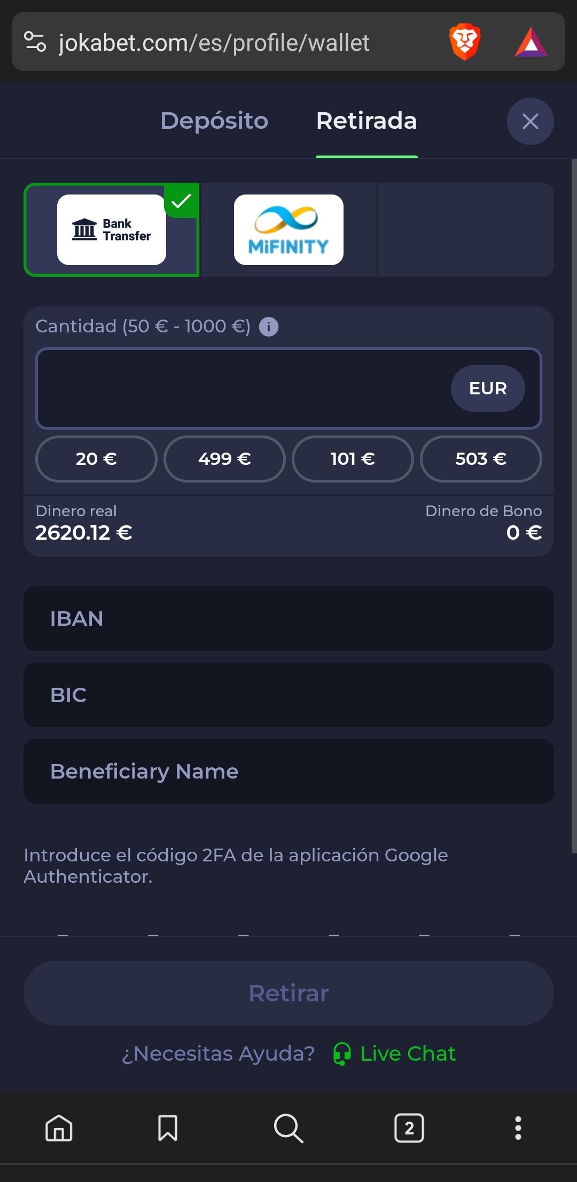The height and width of the screenshot is (1182, 577).
Task: Select the Retirada tab
Action: pyautogui.click(x=367, y=121)
